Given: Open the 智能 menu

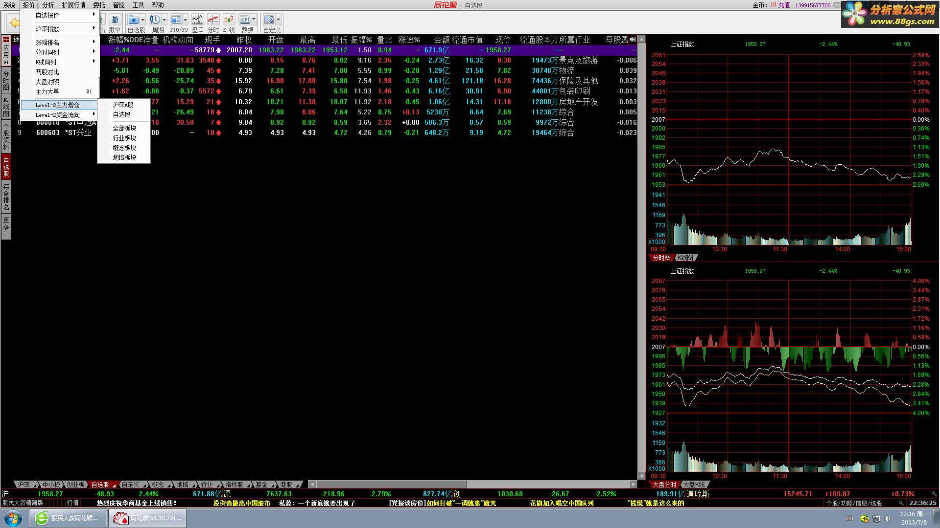Looking at the screenshot, I should click(x=118, y=5).
